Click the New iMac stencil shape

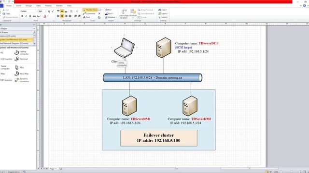click(22, 74)
